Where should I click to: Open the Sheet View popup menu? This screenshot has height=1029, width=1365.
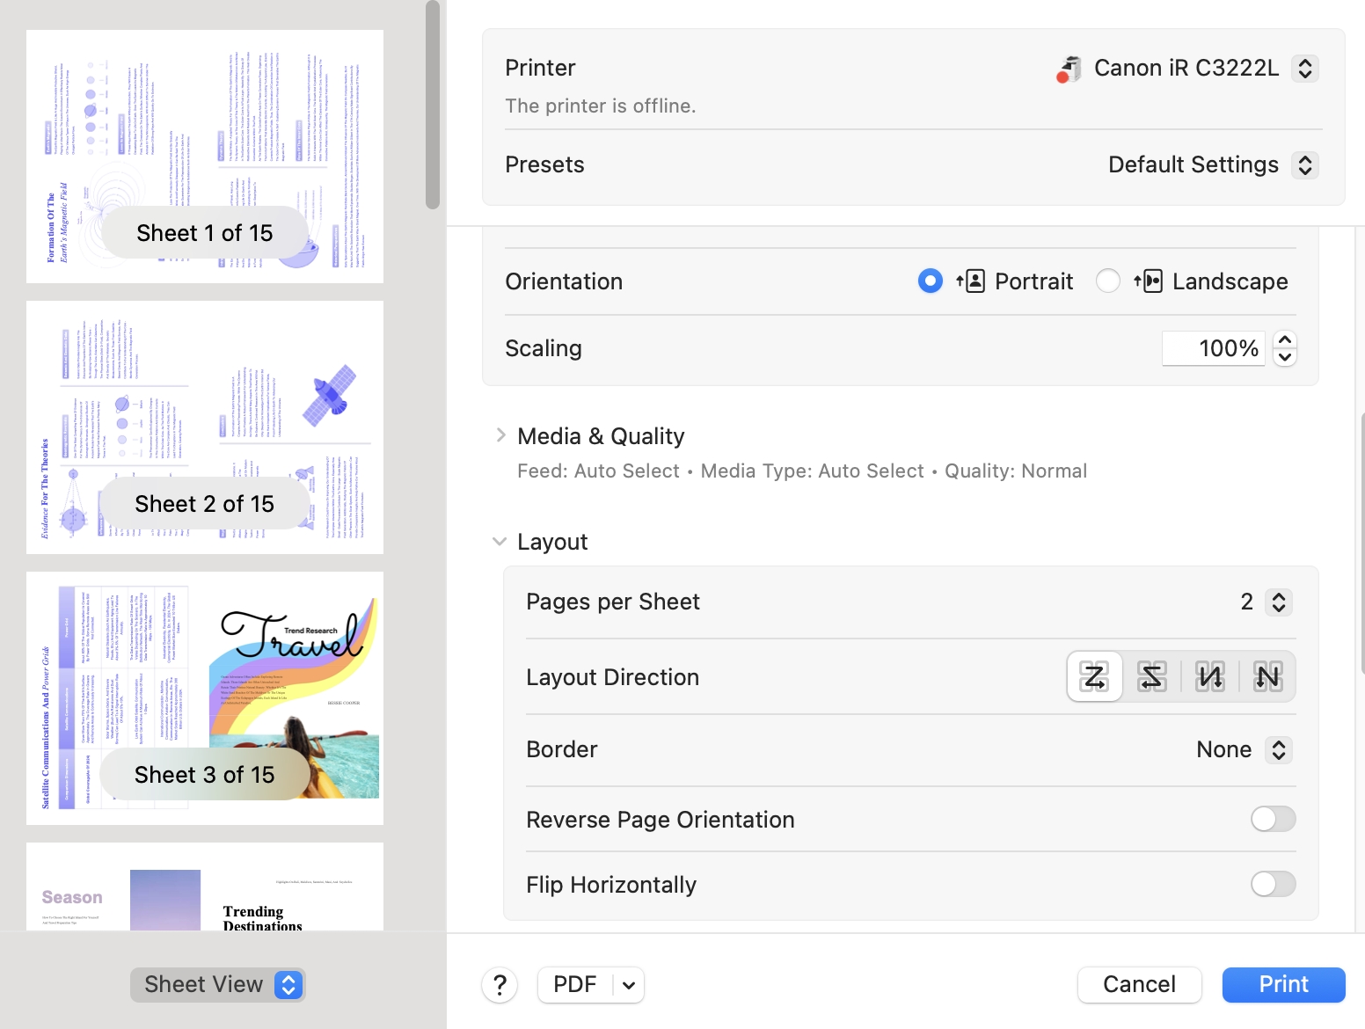pyautogui.click(x=218, y=985)
